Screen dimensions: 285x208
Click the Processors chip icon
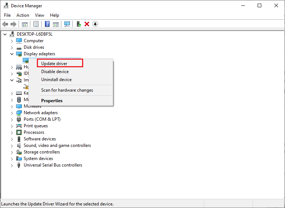pyautogui.click(x=19, y=132)
